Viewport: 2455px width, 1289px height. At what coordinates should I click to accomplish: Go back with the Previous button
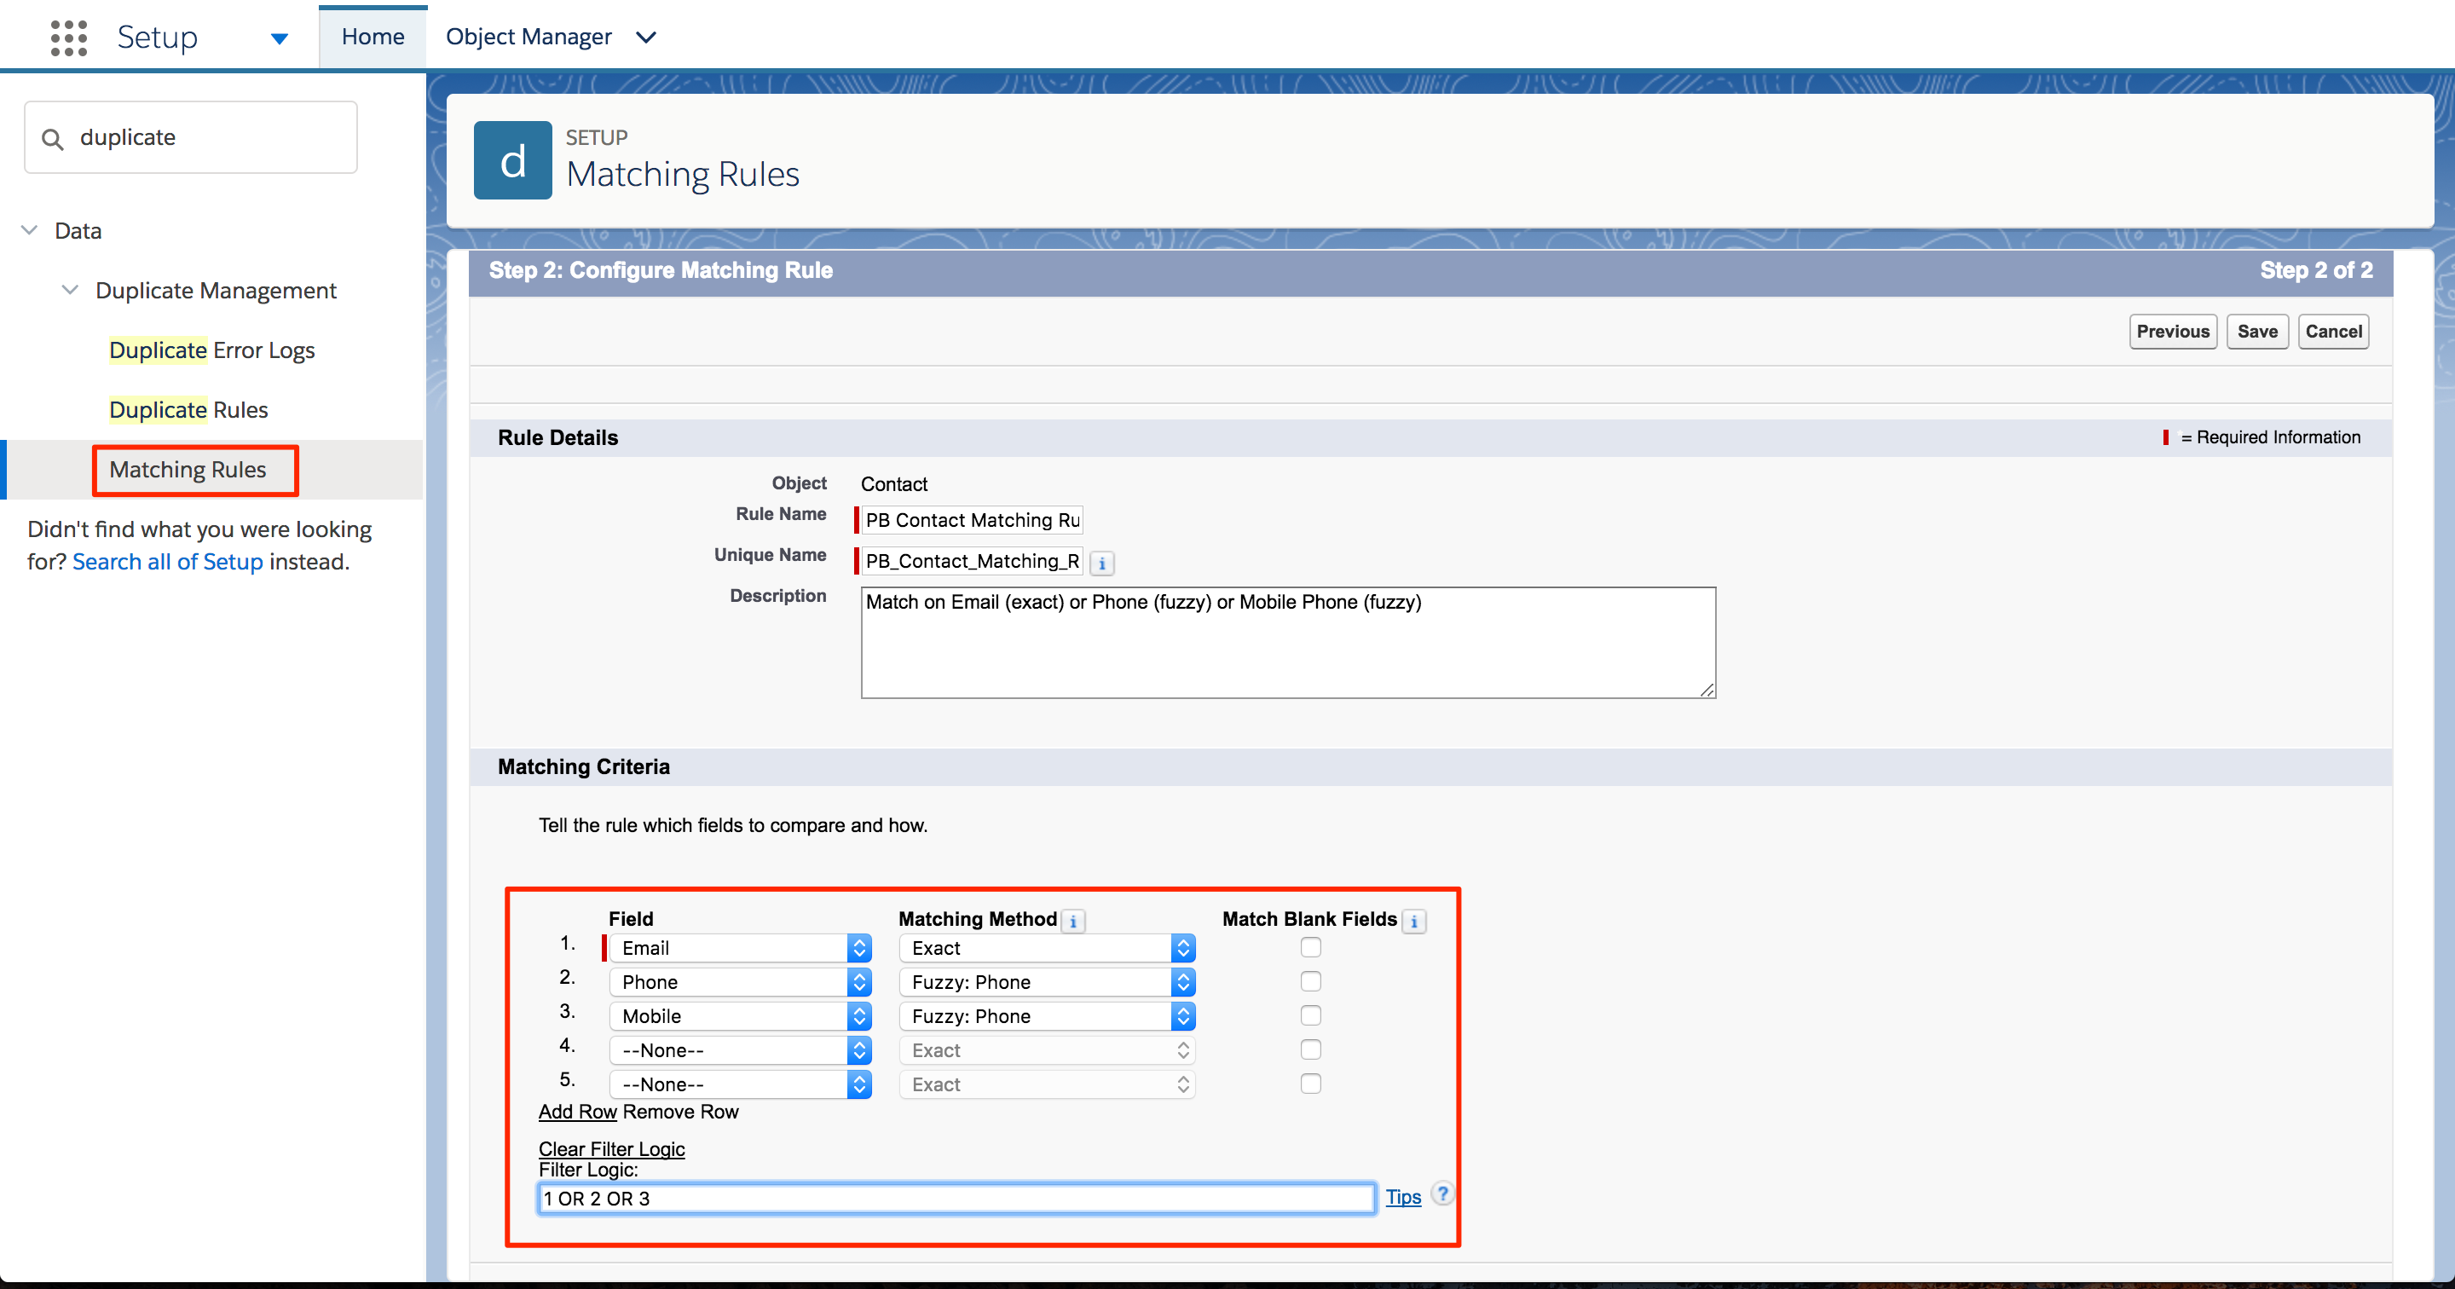(x=2172, y=331)
